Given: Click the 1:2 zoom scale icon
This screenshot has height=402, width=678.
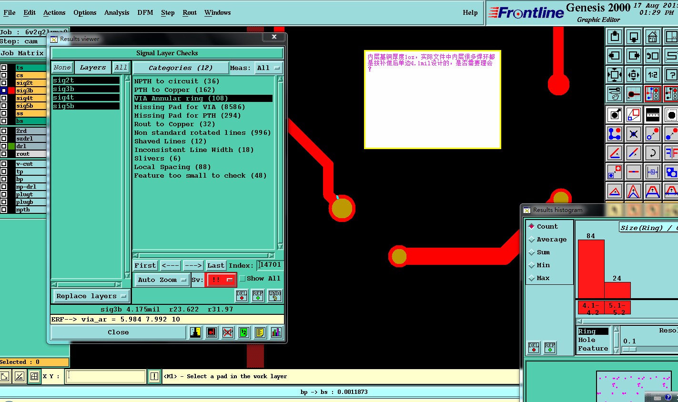Looking at the screenshot, I should [652, 75].
